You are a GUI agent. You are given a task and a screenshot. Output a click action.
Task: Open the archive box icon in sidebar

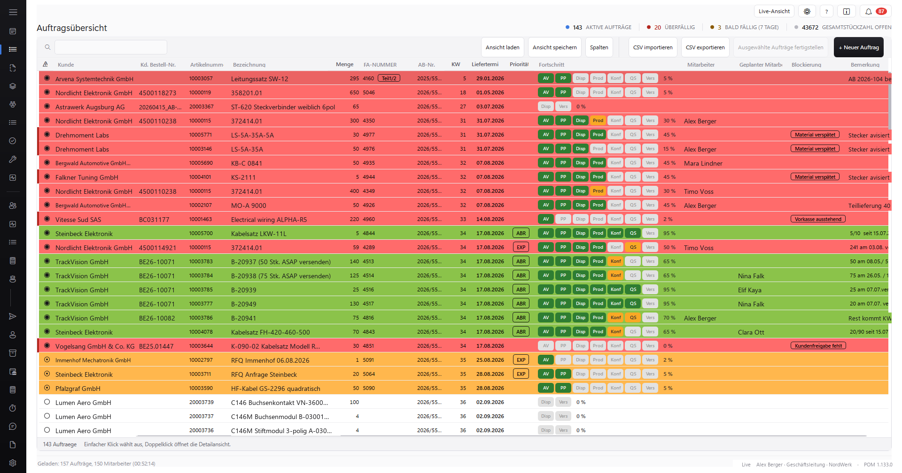[x=13, y=353]
